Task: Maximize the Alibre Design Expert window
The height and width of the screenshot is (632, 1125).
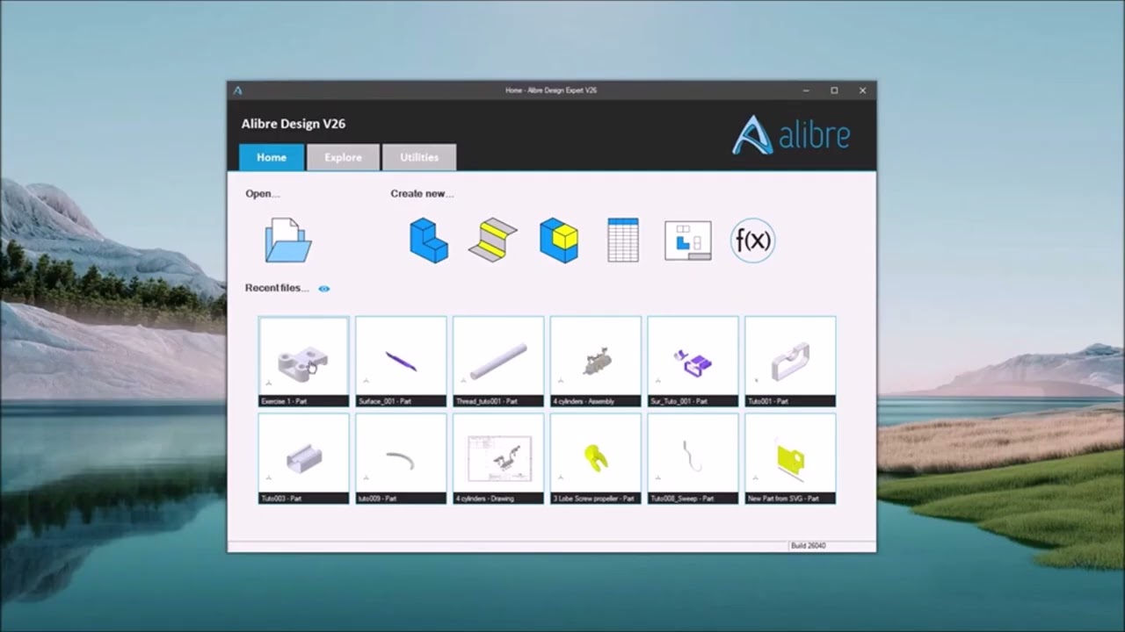Action: tap(834, 90)
